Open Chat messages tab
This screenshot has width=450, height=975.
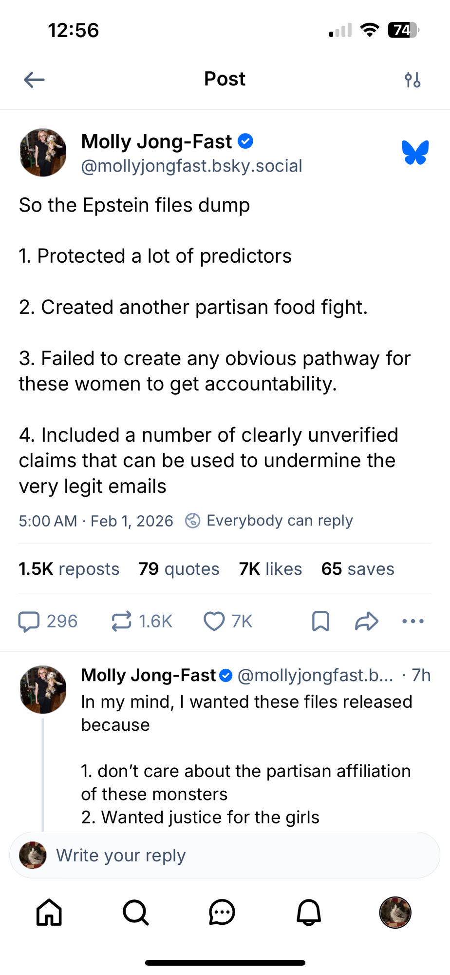click(222, 912)
